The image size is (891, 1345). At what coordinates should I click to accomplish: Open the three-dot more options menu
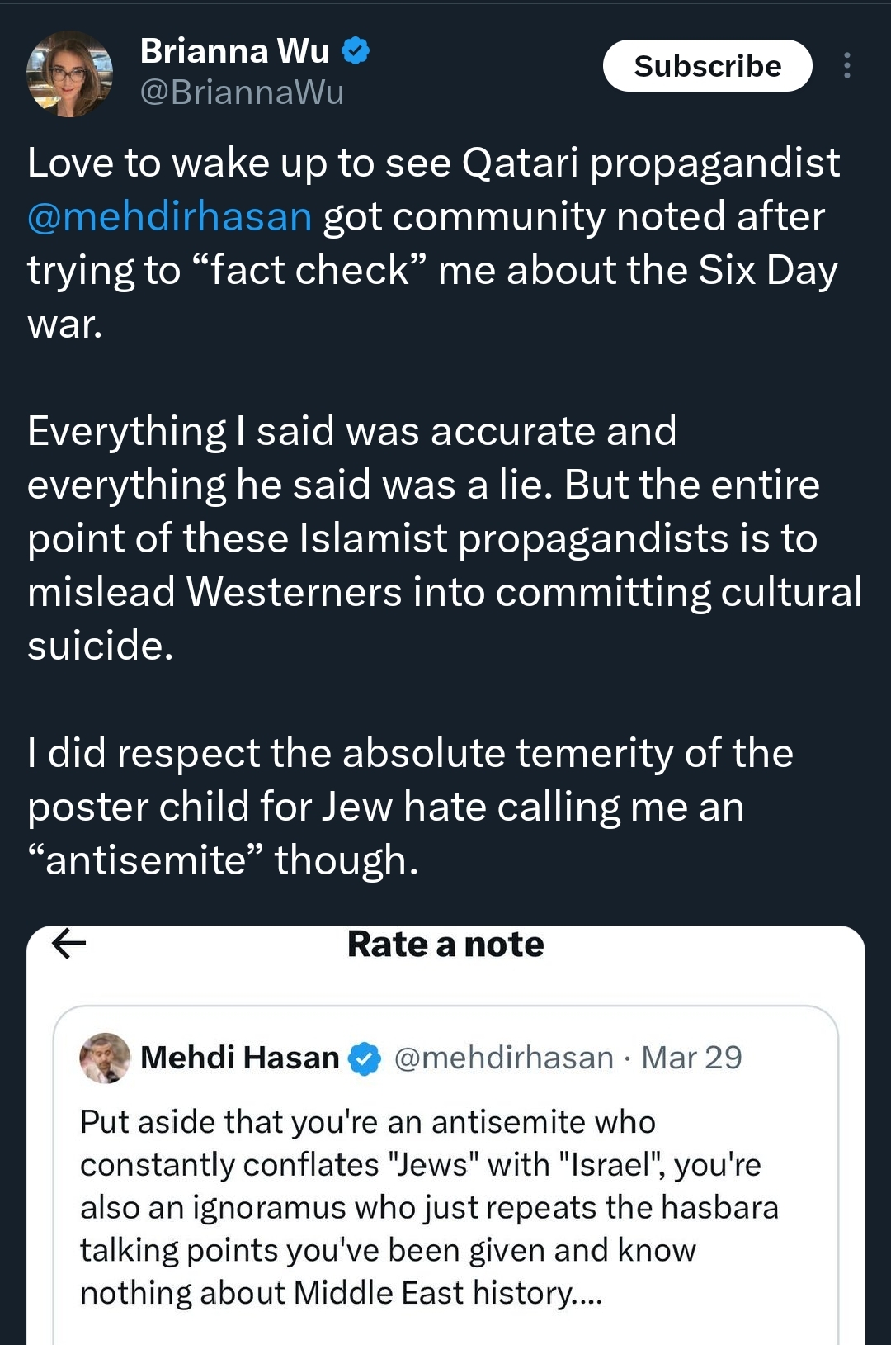846,66
